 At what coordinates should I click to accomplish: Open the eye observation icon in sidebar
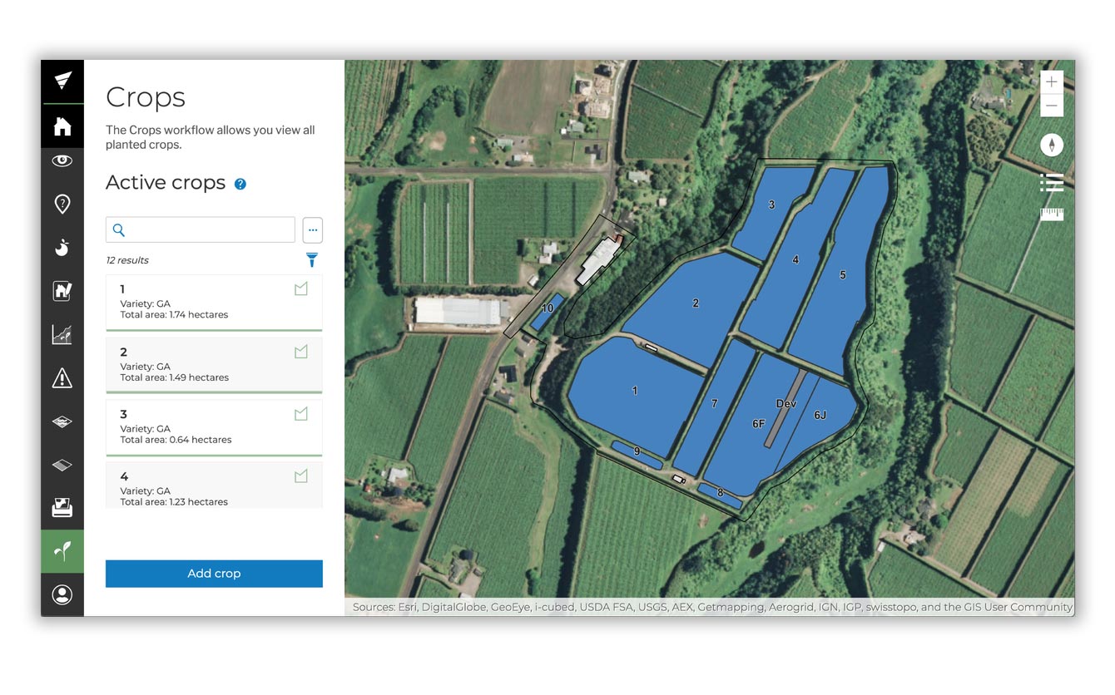click(x=62, y=160)
